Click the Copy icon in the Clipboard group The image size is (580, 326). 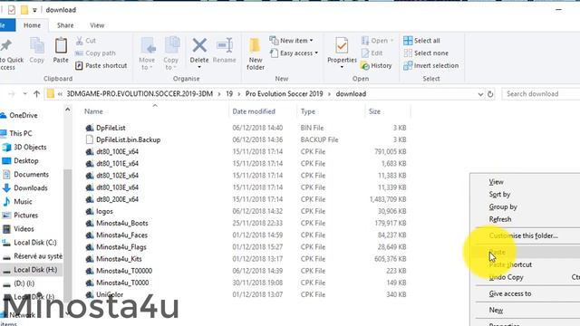pos(36,46)
